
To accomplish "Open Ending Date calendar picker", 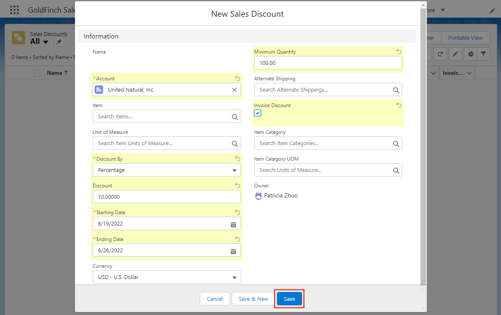I will 233,251.
